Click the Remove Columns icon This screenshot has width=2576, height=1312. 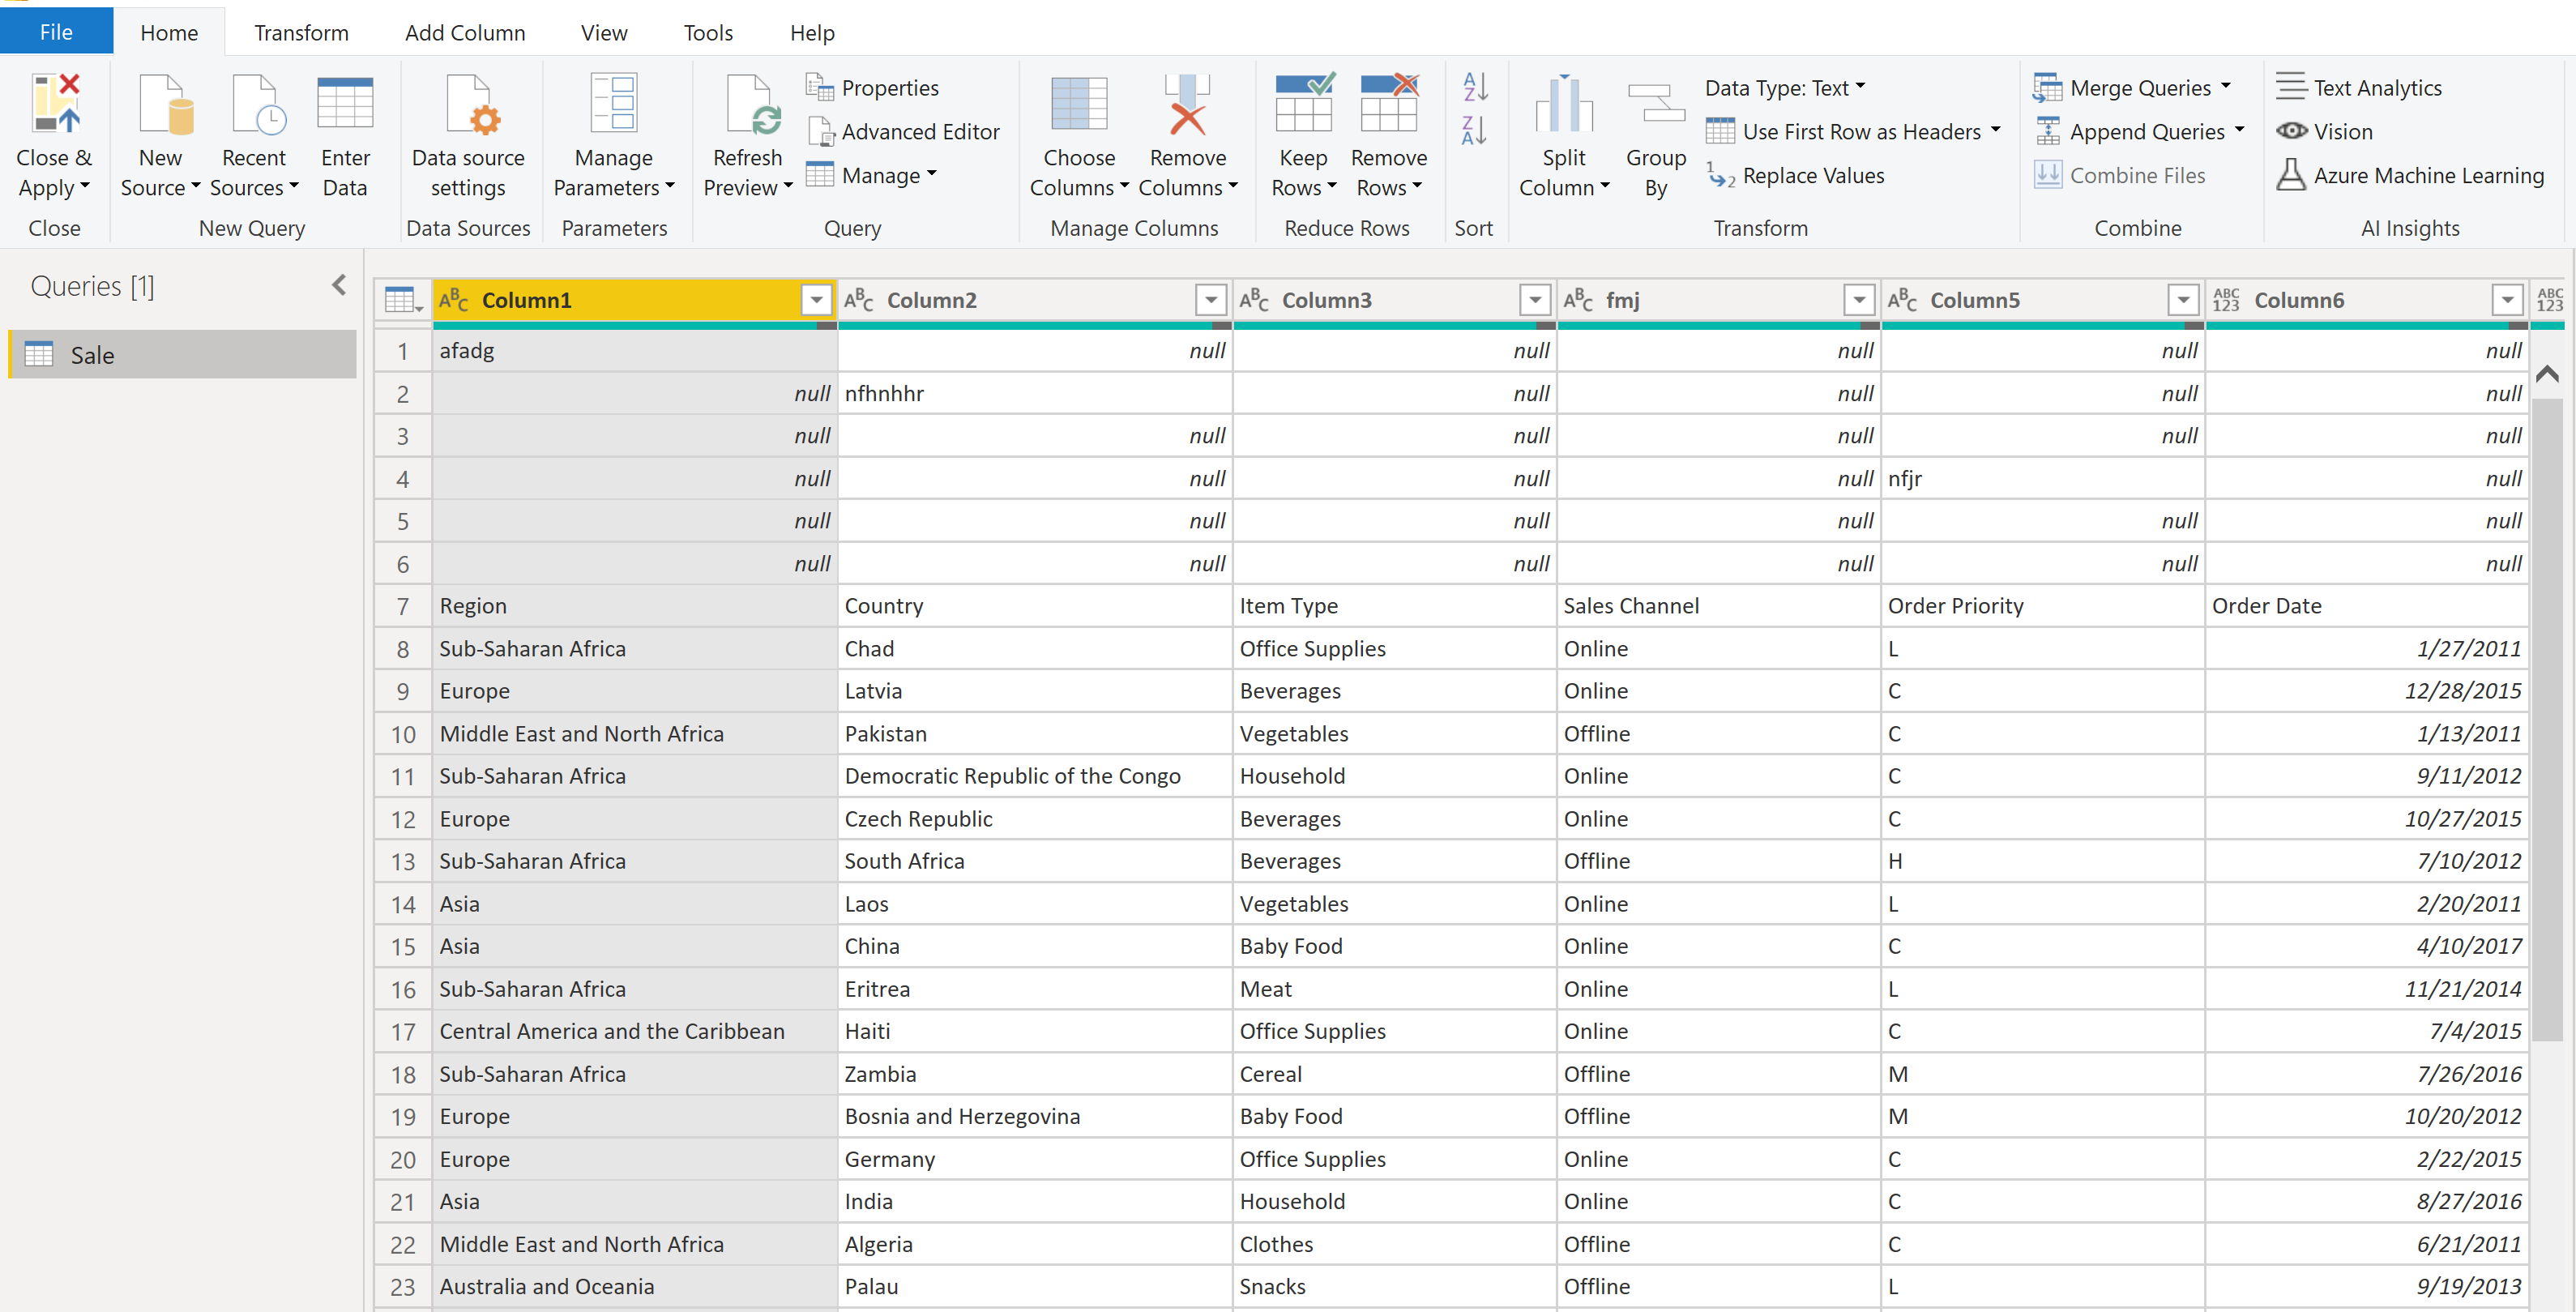tap(1187, 105)
